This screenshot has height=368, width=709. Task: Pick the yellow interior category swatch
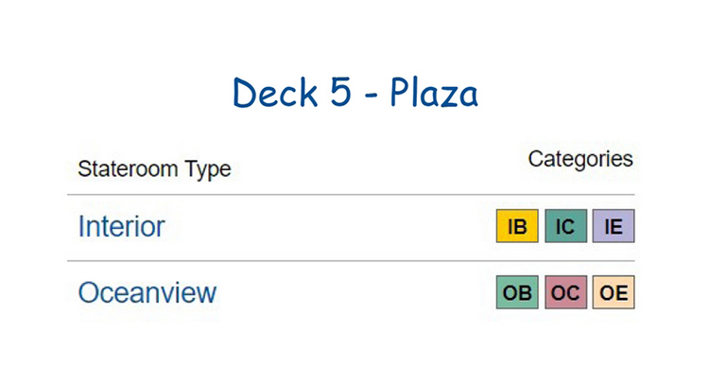coord(517,226)
